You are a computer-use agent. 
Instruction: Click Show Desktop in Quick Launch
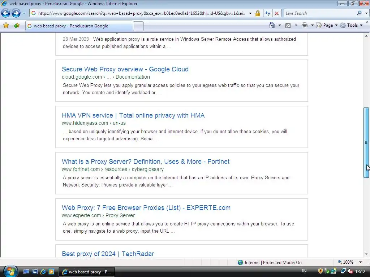26,272
